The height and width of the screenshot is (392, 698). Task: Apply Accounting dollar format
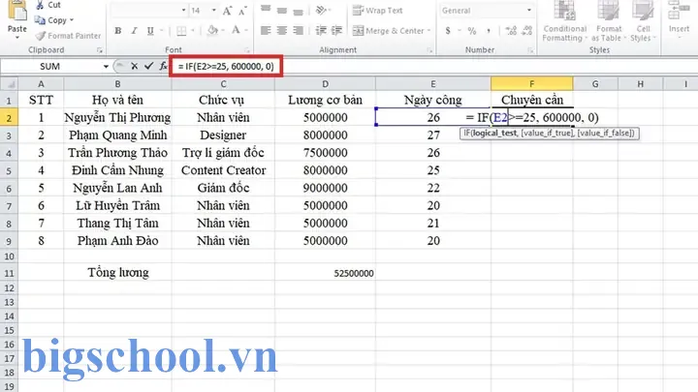(x=448, y=31)
